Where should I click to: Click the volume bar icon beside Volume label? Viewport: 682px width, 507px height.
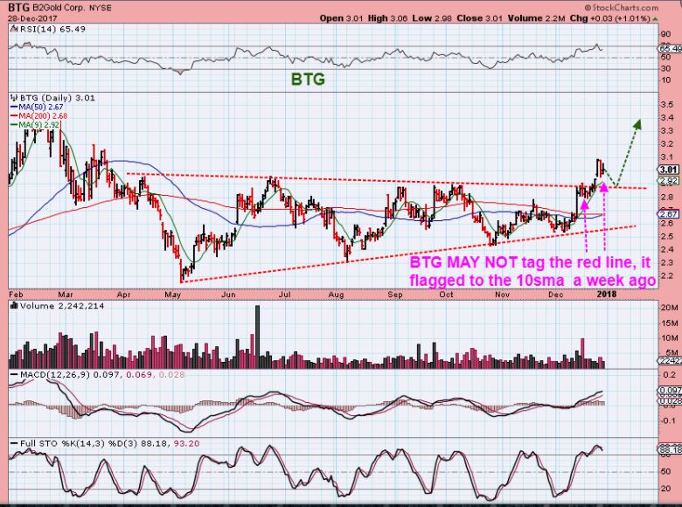pos(13,306)
